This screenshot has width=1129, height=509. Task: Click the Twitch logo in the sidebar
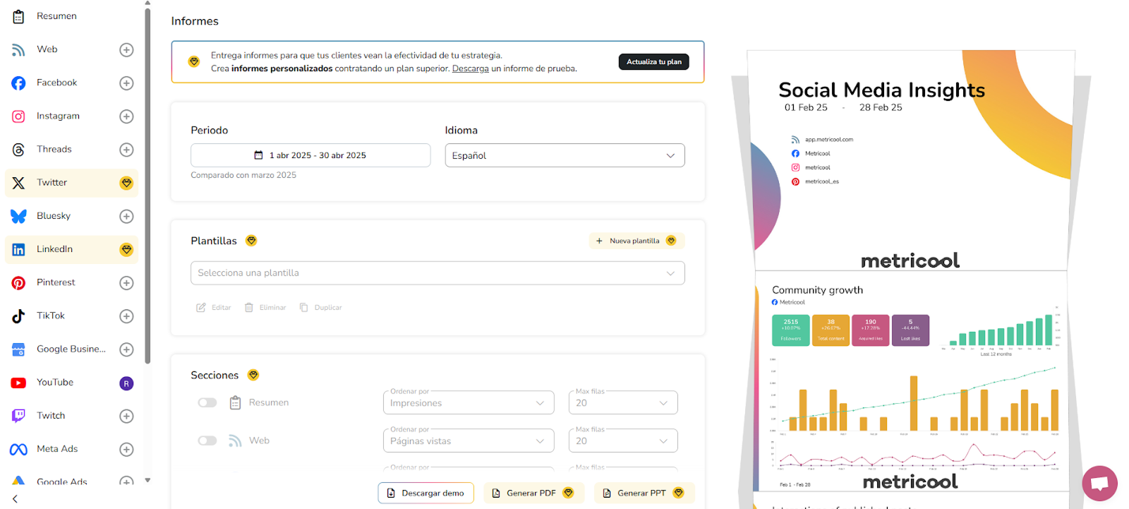point(18,416)
